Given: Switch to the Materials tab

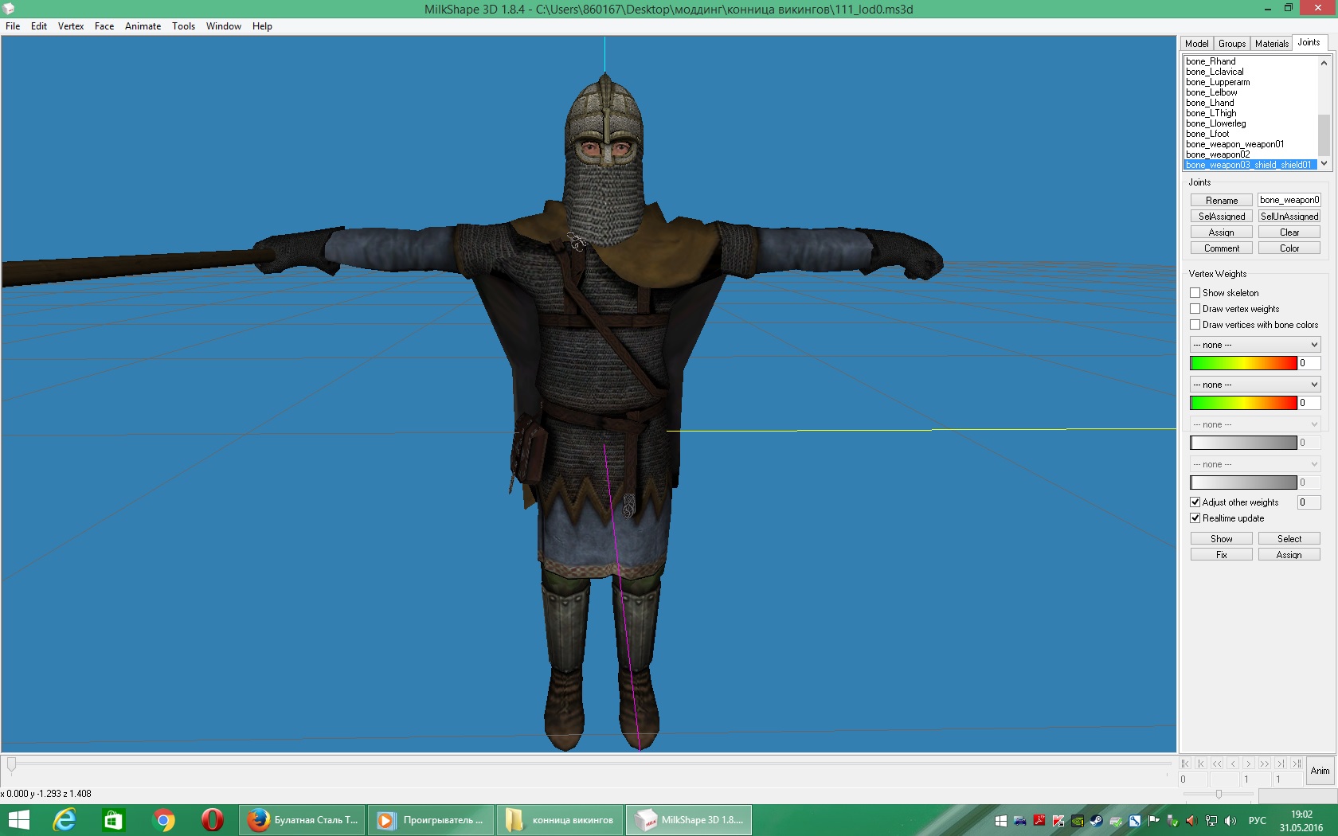Looking at the screenshot, I should [1271, 44].
